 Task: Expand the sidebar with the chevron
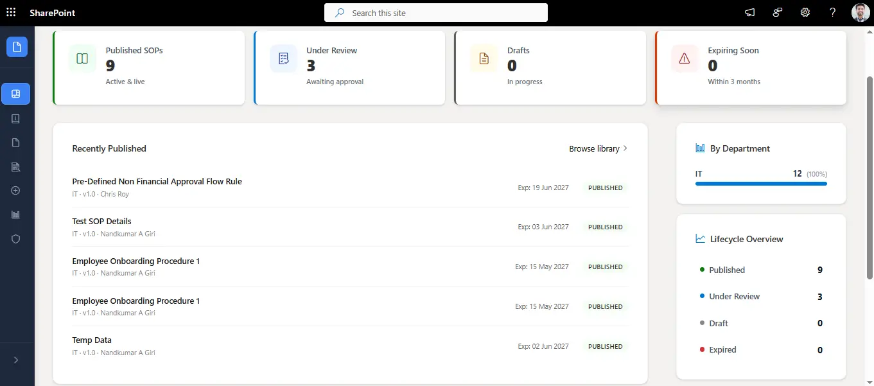(x=16, y=360)
